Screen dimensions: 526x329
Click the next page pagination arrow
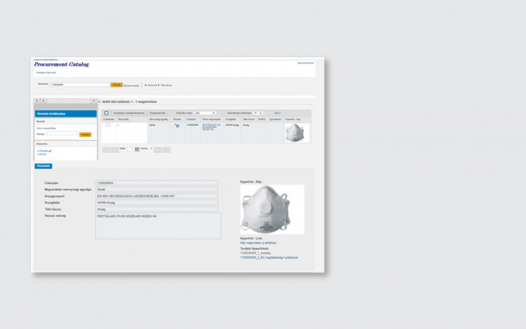(158, 149)
